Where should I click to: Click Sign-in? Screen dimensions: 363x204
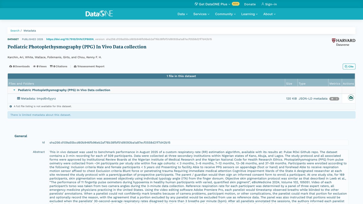[269, 4]
